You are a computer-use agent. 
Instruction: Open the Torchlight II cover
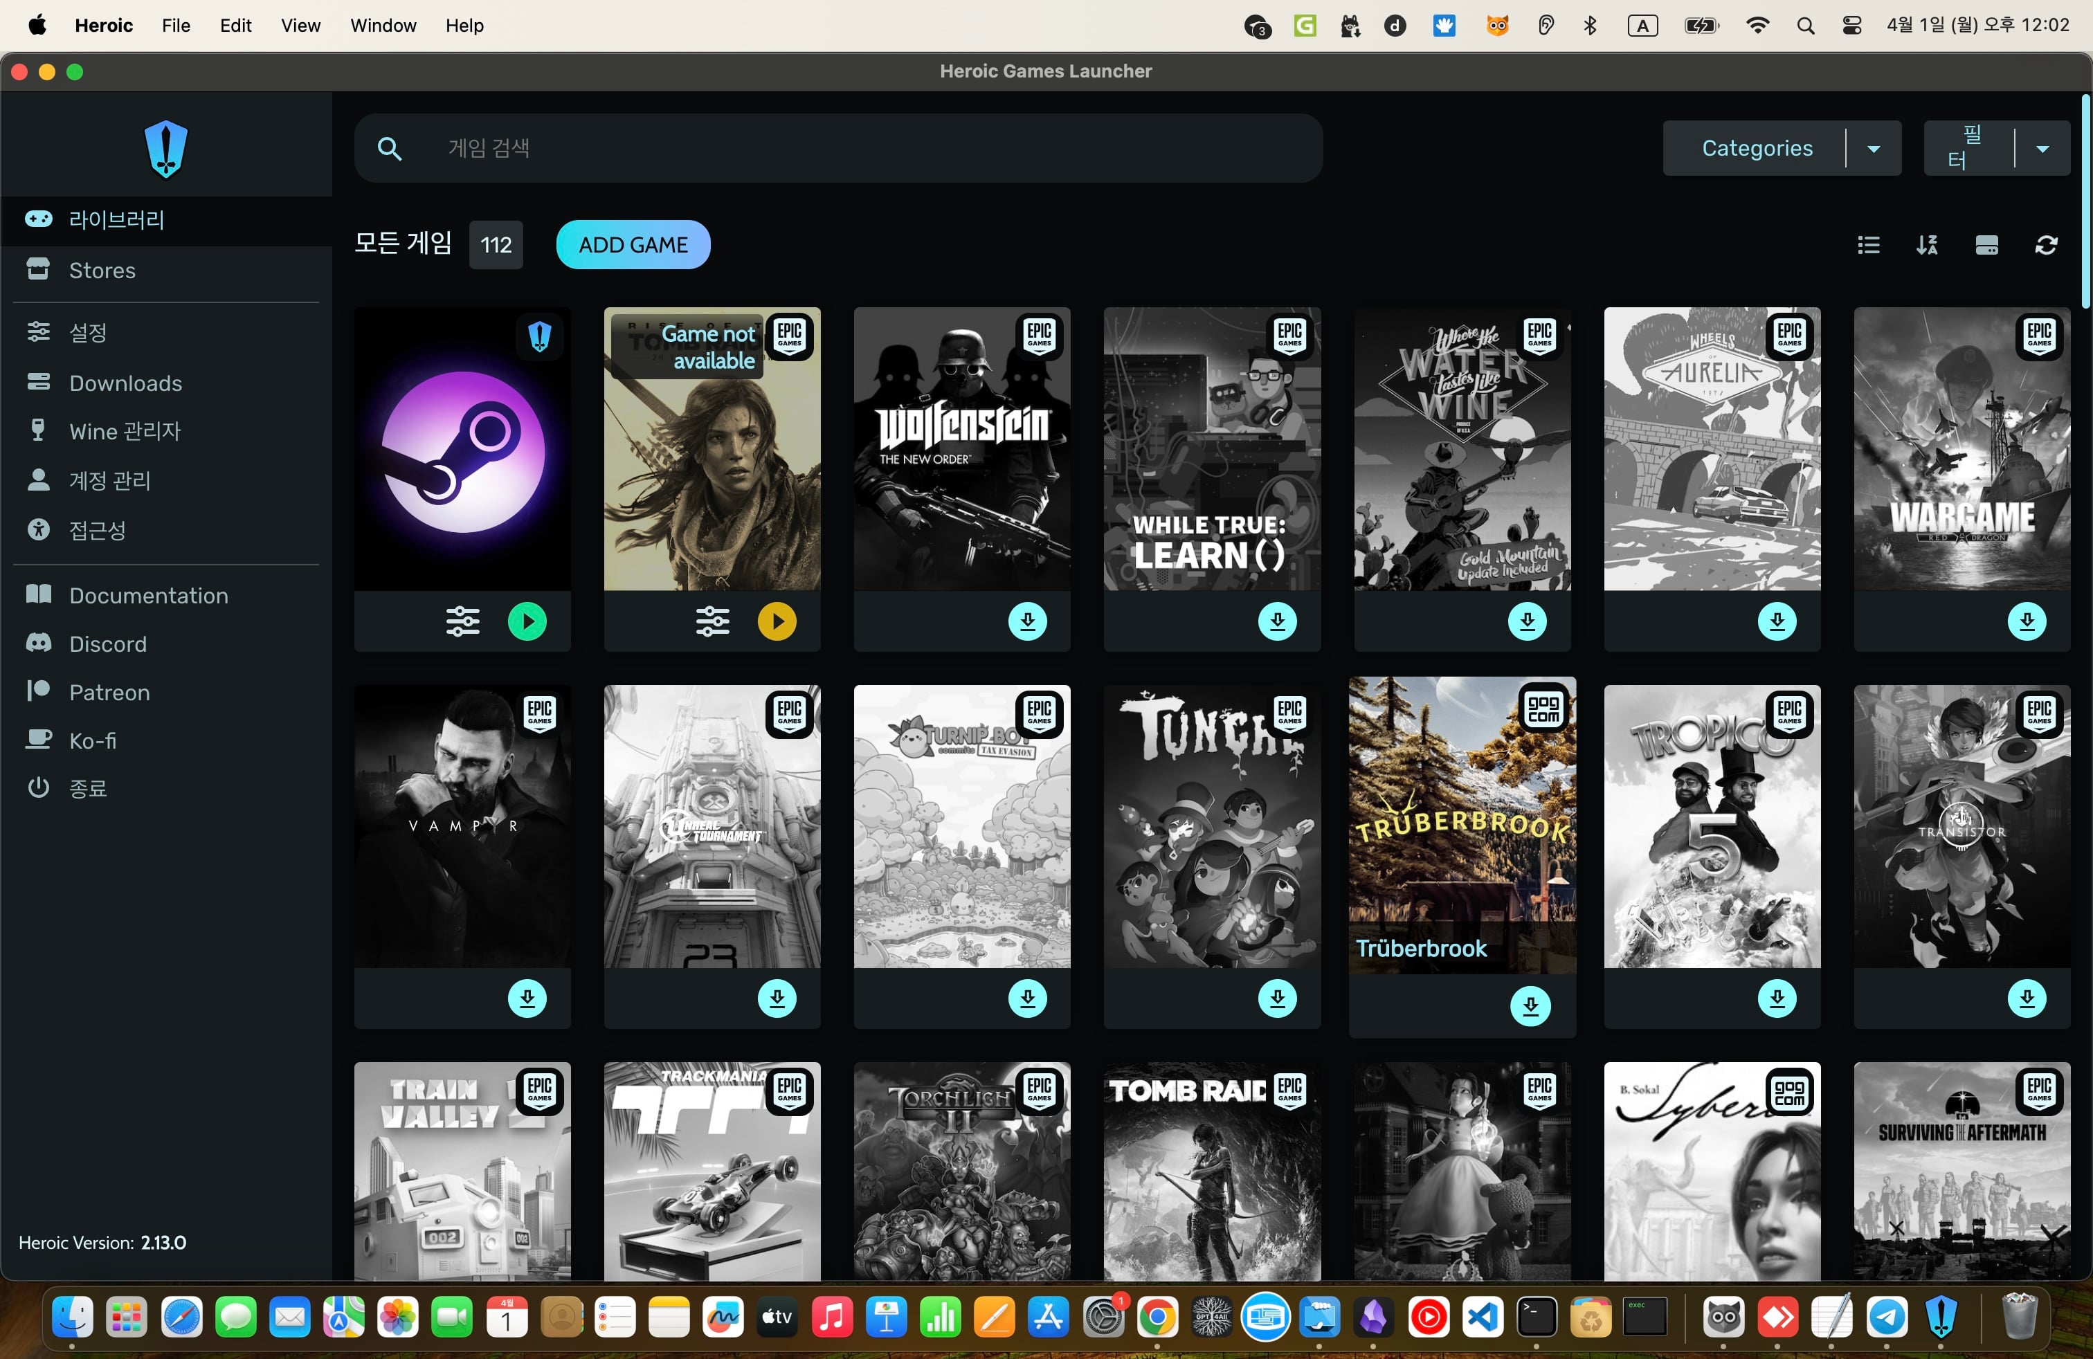962,1171
